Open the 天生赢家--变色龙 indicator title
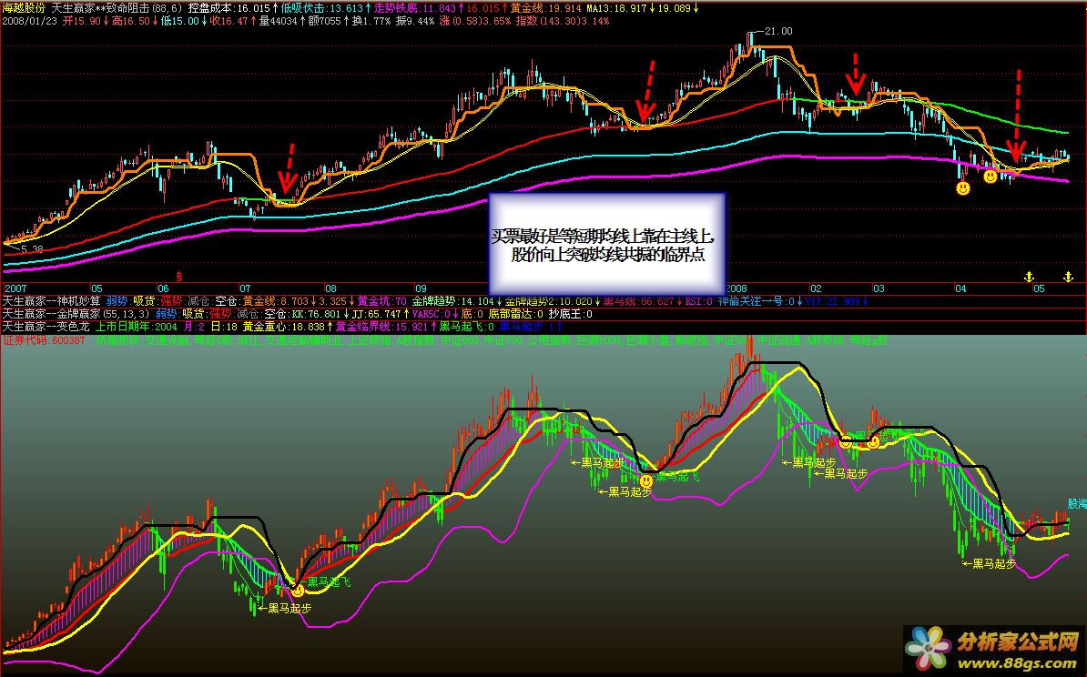Viewport: 1087px width, 677px height. coord(46,327)
